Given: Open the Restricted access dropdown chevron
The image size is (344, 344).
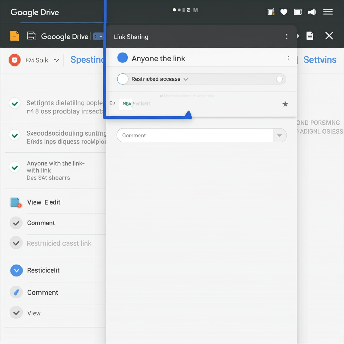Looking at the screenshot, I should coord(186,79).
